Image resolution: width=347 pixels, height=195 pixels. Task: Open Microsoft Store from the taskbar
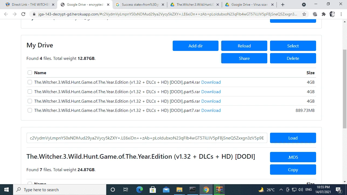pyautogui.click(x=153, y=190)
